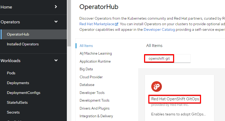Open Installed Operators in the sidebar
Viewport: 225px width, 121px height.
coord(23,44)
